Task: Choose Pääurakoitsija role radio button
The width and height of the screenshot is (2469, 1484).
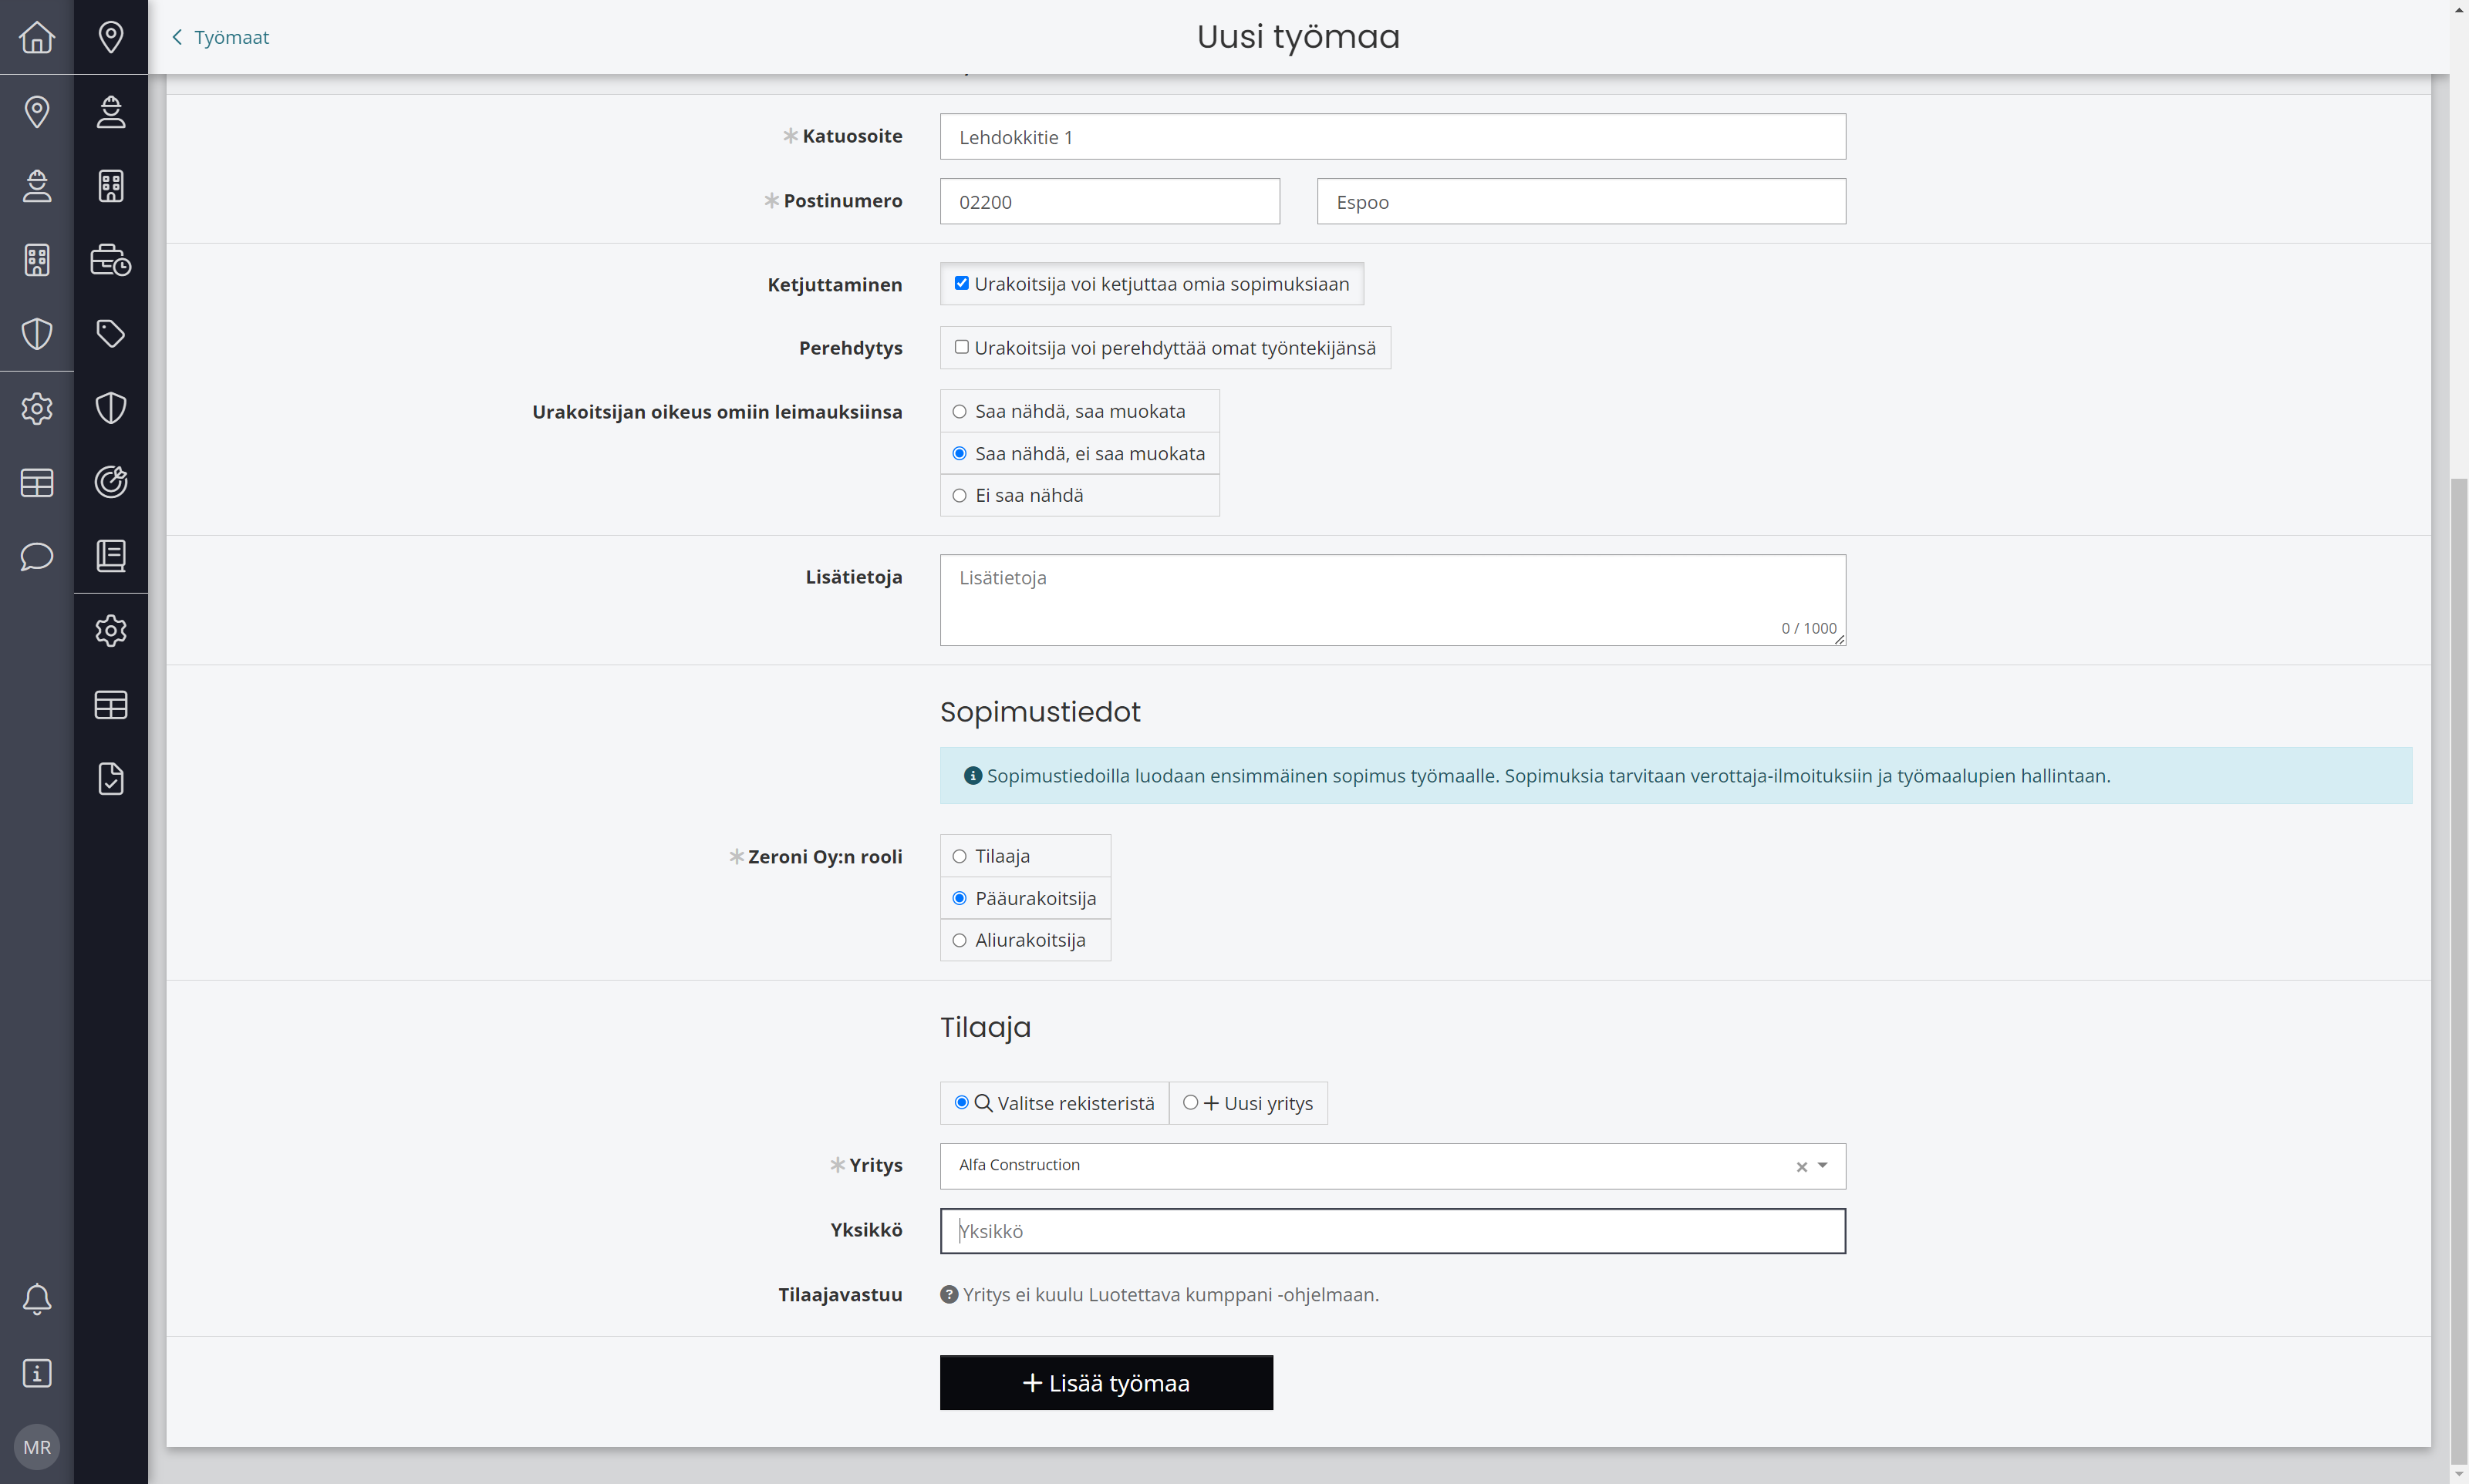Action: (x=960, y=898)
